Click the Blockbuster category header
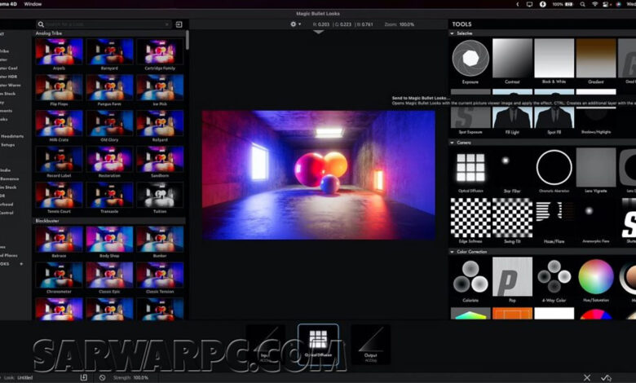Image resolution: width=636 pixels, height=383 pixels. (x=47, y=221)
